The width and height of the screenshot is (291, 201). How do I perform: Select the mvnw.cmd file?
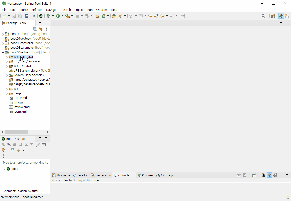[22, 107]
